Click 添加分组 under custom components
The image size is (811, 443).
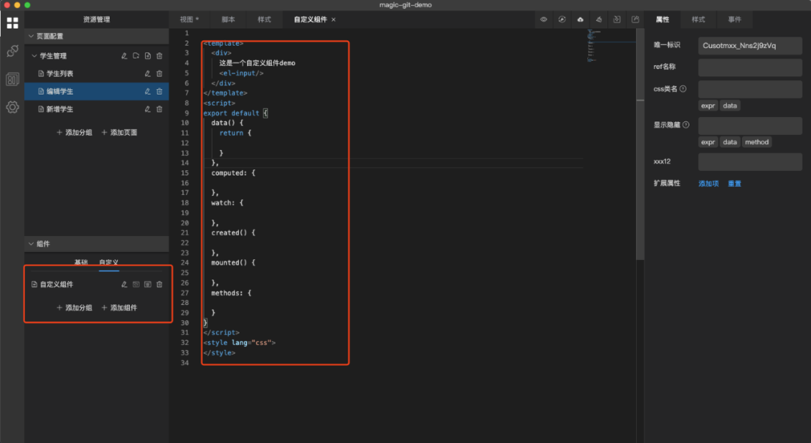(x=74, y=308)
